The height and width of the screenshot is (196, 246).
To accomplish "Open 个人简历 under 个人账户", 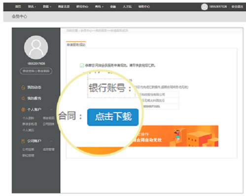I will pos(28,130).
